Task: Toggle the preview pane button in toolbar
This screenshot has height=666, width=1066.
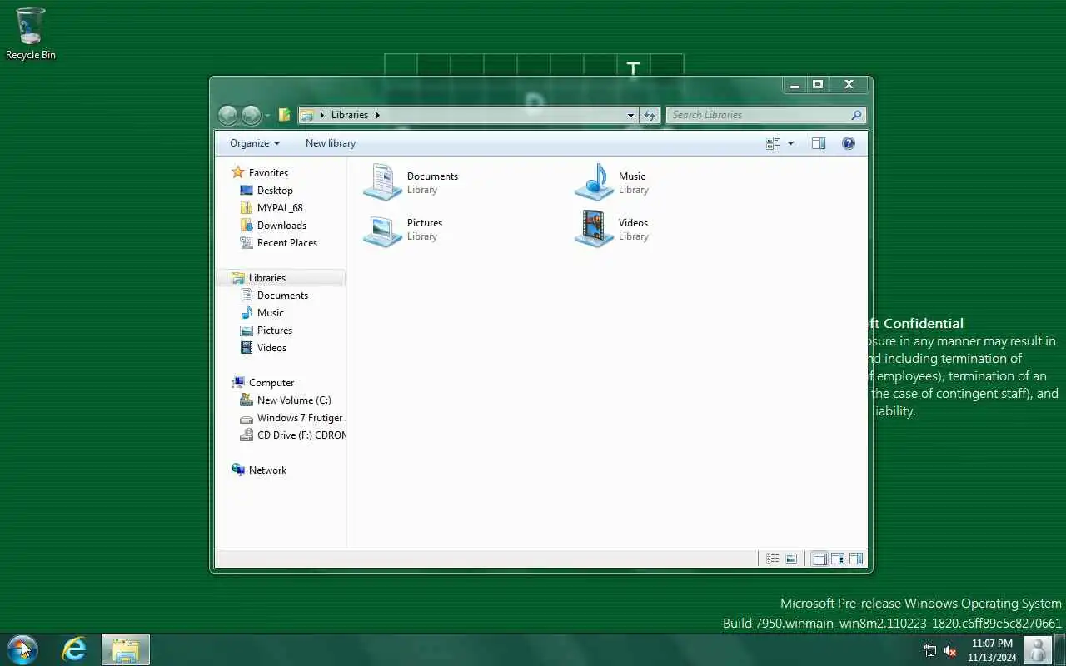Action: [x=819, y=143]
